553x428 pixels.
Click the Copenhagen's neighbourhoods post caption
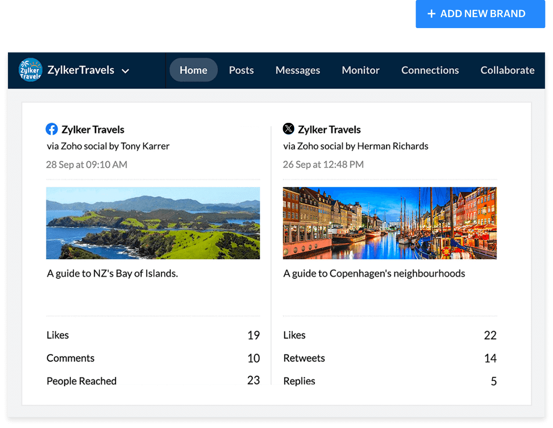[x=374, y=273]
